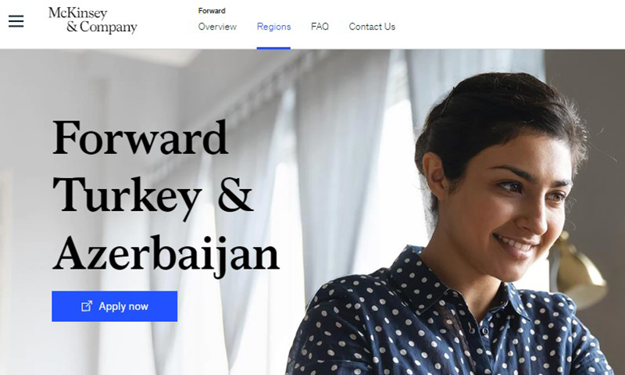
Task: Select the Regions tab
Action: [x=274, y=27]
